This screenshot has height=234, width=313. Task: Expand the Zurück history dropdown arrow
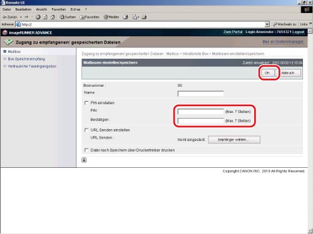(21, 17)
